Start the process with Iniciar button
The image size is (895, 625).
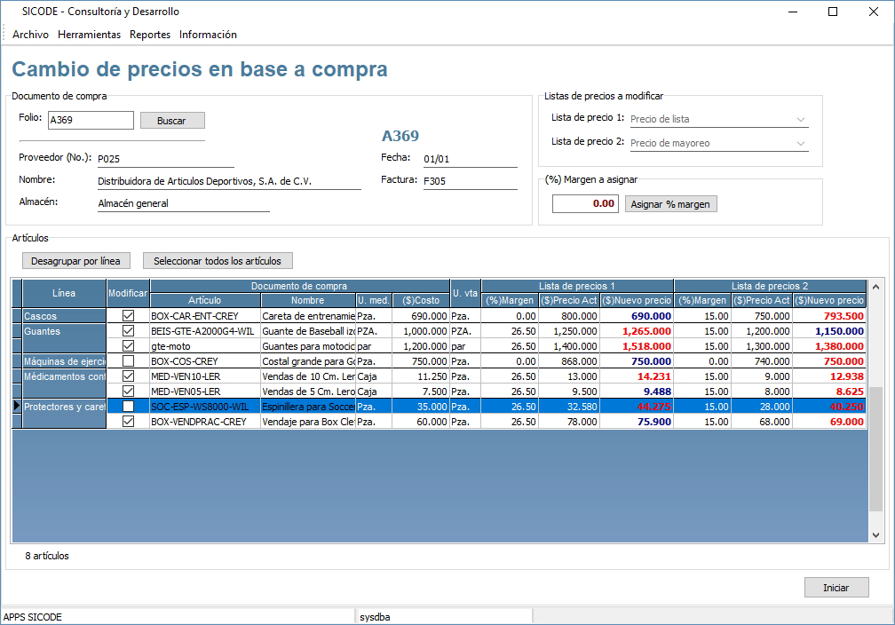point(836,588)
